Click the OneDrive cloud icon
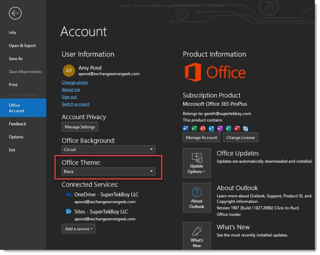This screenshot has width=320, height=255. (x=68, y=194)
